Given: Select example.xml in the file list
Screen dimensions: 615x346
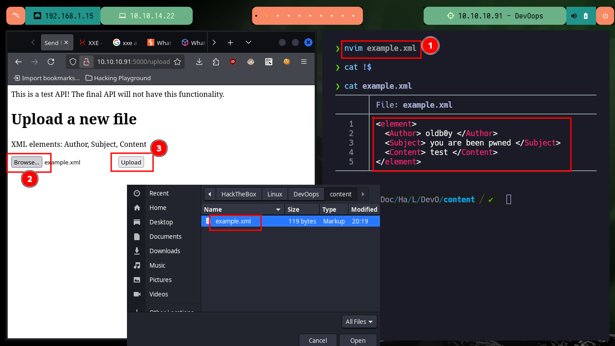Looking at the screenshot, I should (x=290, y=221).
